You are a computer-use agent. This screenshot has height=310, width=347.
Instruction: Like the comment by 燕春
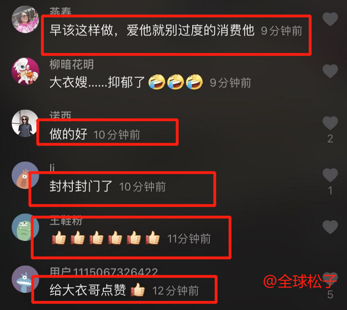[x=330, y=19]
